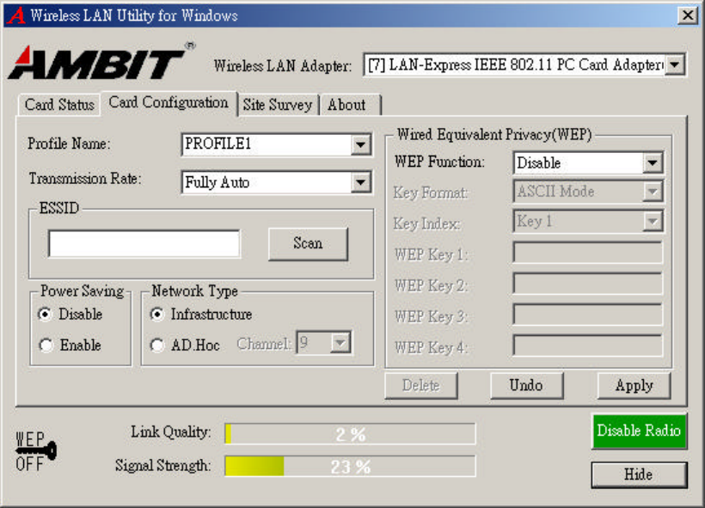The width and height of the screenshot is (705, 508).
Task: Click the "Signal Strength:" label
Action: (x=162, y=465)
